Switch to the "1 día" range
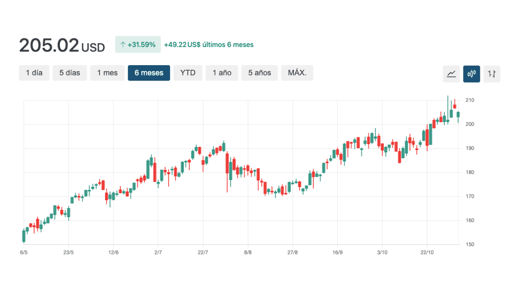 tap(34, 73)
